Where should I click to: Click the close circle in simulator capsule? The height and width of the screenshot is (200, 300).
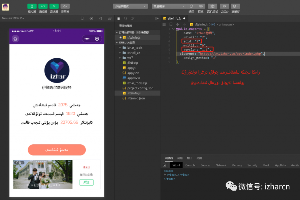pyautogui.click(x=97, y=39)
